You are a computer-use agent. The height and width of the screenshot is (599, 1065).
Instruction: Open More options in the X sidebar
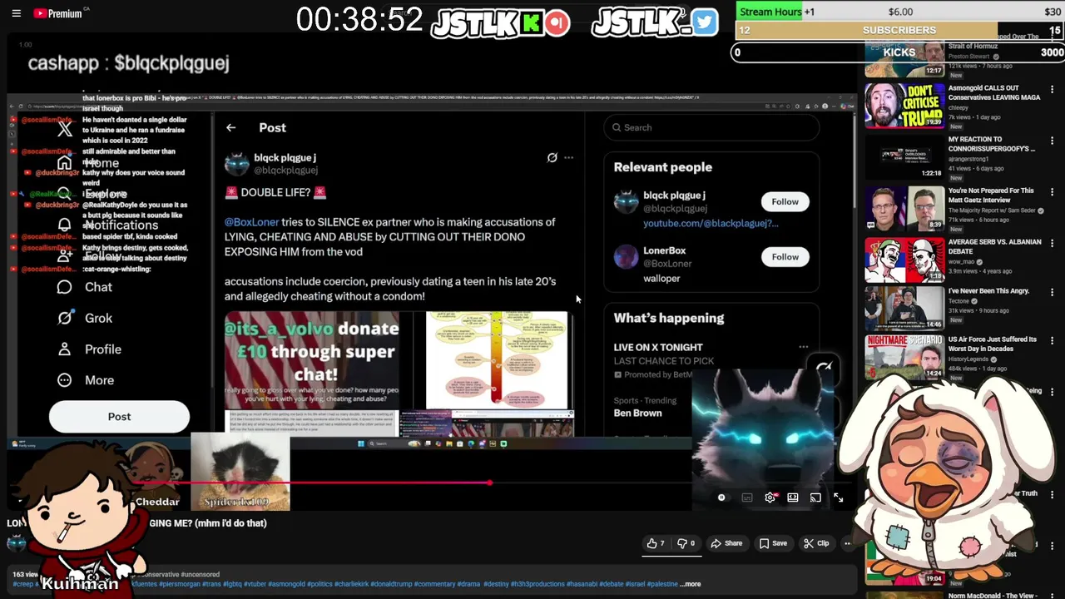coord(86,380)
